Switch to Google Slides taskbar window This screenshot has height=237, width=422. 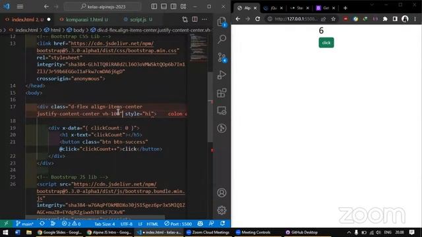pos(59,232)
